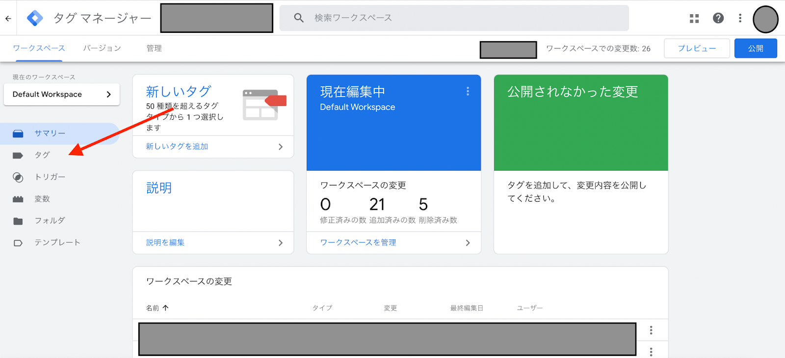Open the Google apps grid icon
This screenshot has width=785, height=358.
694,19
